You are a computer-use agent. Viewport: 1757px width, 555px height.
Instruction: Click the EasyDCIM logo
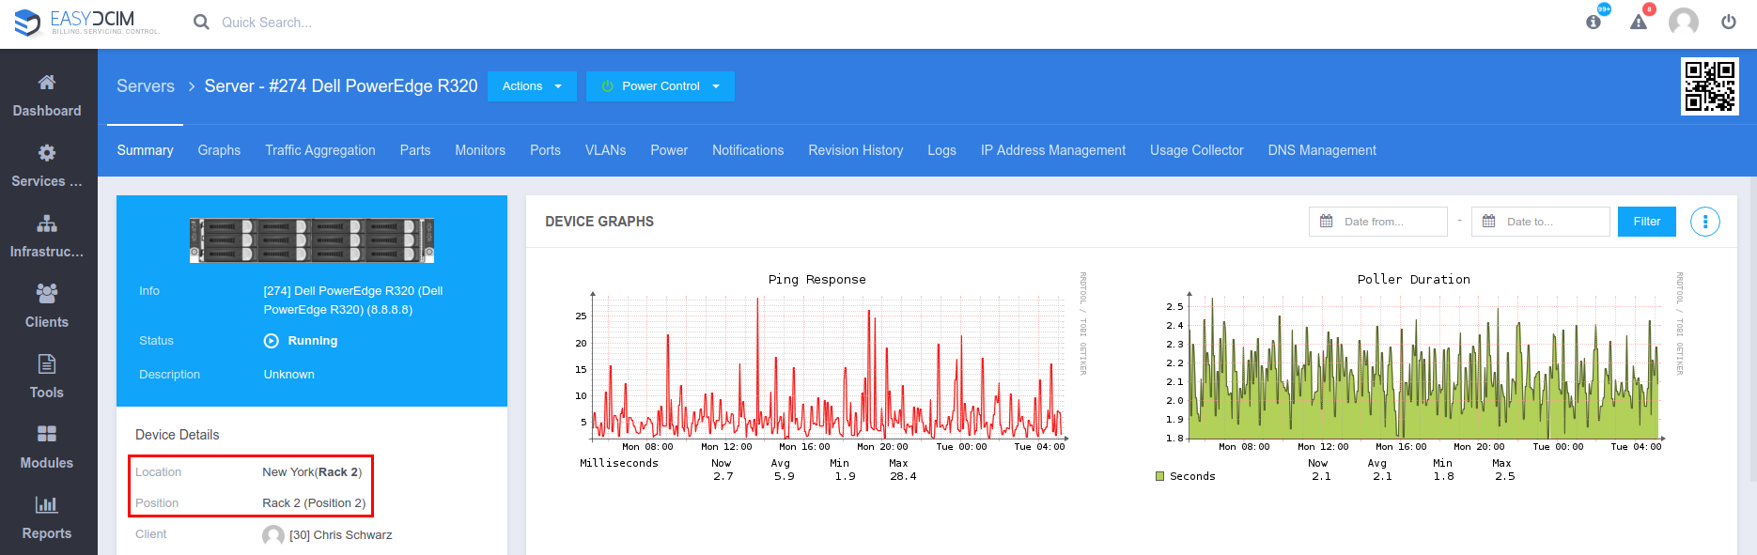tap(87, 23)
